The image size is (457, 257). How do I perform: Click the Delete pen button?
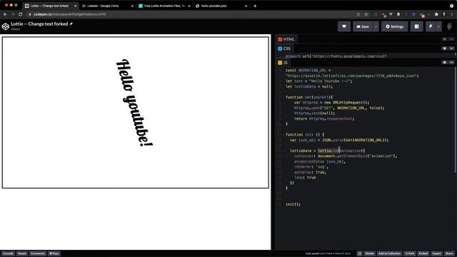click(x=369, y=253)
